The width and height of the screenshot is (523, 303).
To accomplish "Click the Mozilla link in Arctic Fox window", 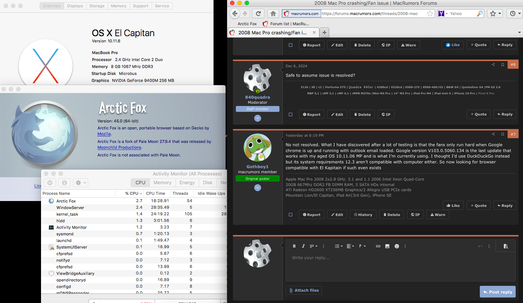I will [104, 134].
